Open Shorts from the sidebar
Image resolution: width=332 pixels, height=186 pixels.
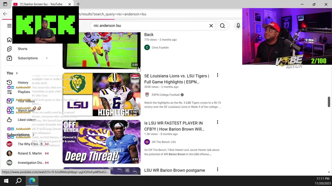23,49
